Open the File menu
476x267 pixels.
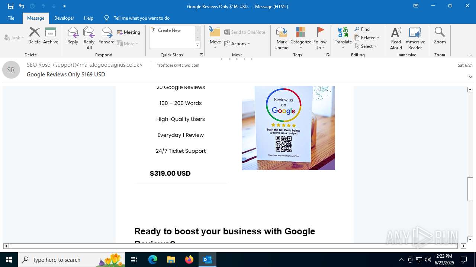(11, 18)
